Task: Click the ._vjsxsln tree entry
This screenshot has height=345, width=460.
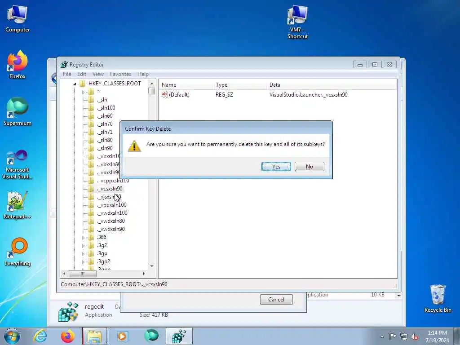Action: click(109, 197)
